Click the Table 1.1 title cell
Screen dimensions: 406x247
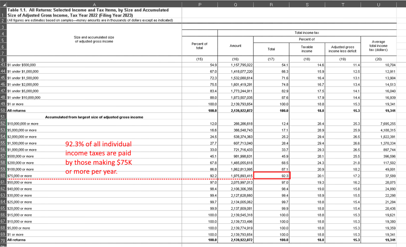click(94, 13)
